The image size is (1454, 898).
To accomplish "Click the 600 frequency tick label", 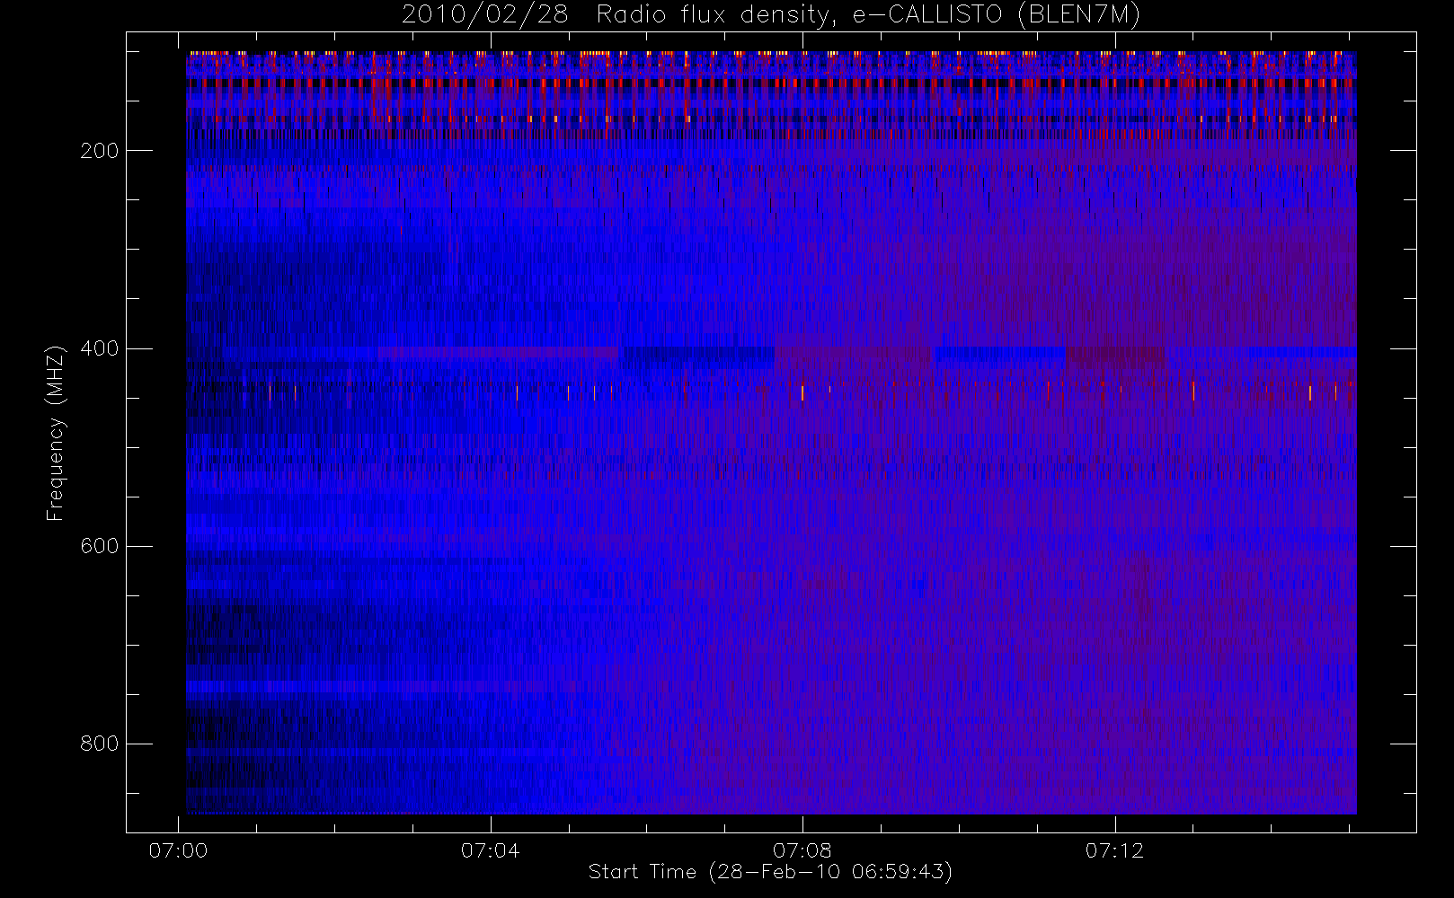I will (x=99, y=546).
